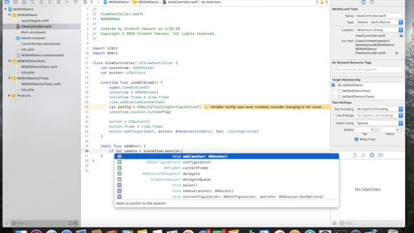414x233 pixels.
Task: Open the Line Endings dropdown
Action: tap(379, 115)
